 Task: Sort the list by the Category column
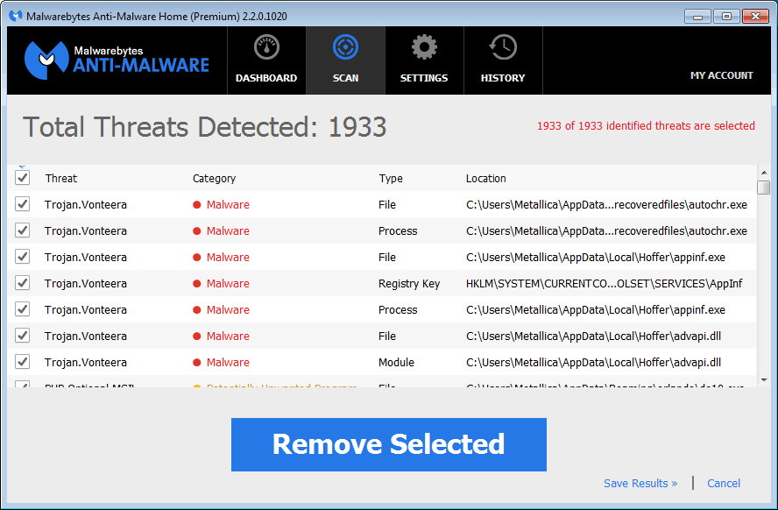tap(214, 179)
